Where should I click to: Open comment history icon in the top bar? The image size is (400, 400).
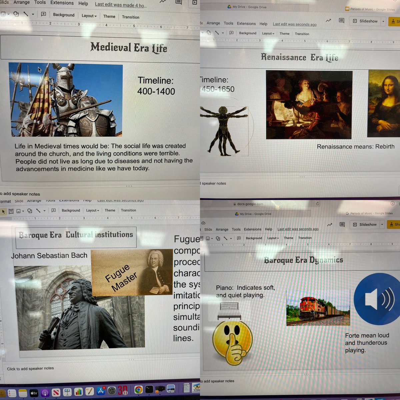coord(341,21)
